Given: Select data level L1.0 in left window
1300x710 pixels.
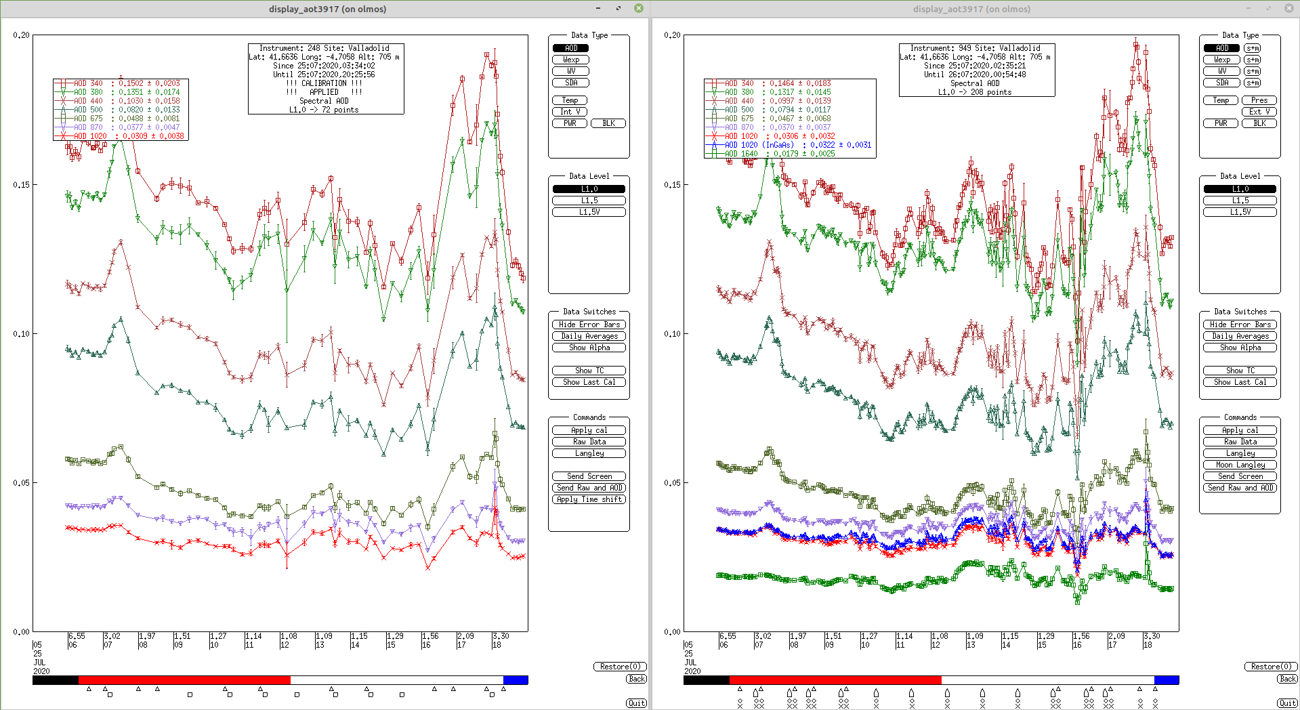Looking at the screenshot, I should 589,189.
